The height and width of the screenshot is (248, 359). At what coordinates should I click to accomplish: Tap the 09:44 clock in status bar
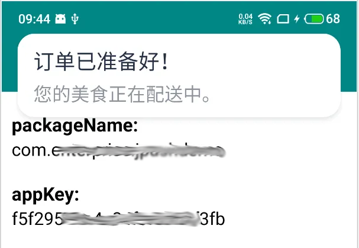[x=34, y=19]
